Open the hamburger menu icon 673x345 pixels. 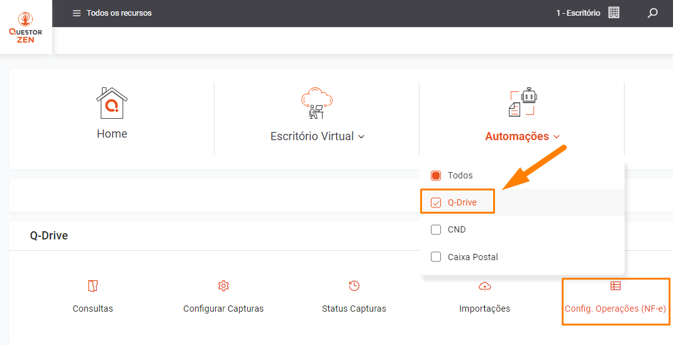pos(77,13)
